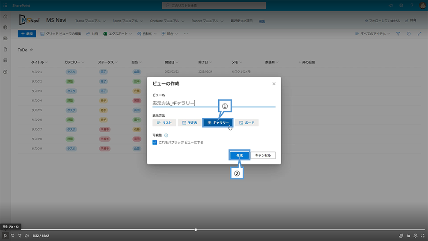The image size is (428, 241).
Task: Enter fullscreen in the video player
Action: pos(422,235)
